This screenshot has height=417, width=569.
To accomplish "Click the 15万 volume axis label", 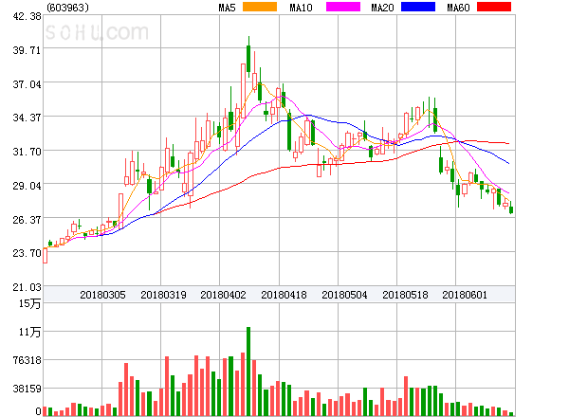I will coord(29,303).
